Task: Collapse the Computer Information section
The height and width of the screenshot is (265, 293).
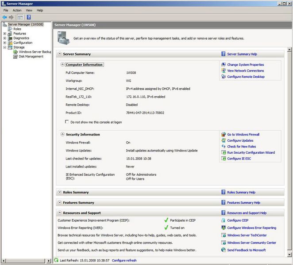Action: click(62, 64)
